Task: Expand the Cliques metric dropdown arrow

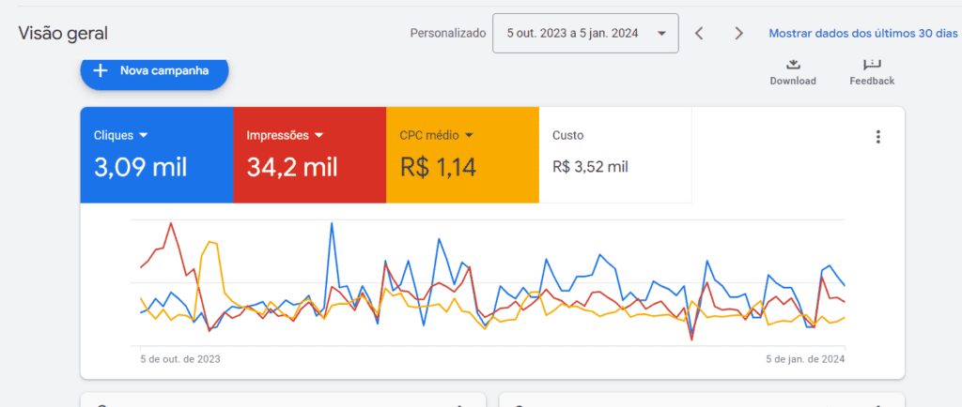Action: (x=144, y=136)
